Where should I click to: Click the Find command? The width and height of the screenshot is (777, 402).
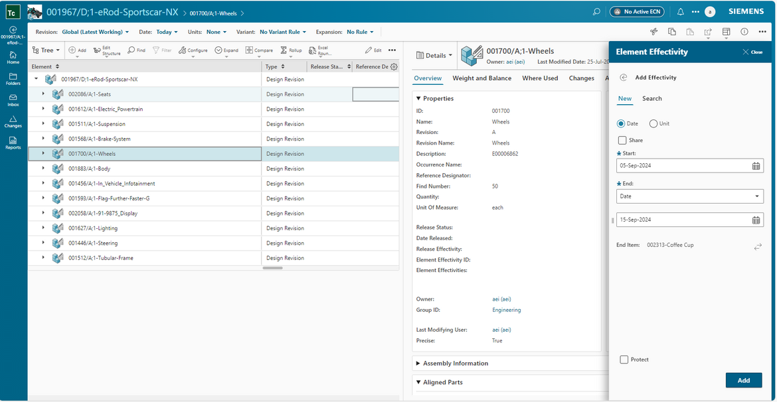coord(137,50)
